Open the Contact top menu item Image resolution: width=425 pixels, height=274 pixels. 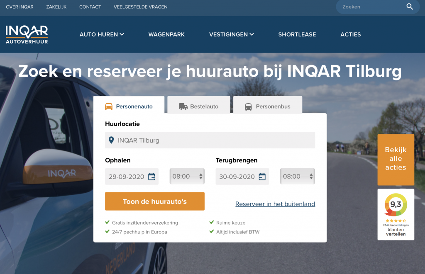(x=90, y=7)
